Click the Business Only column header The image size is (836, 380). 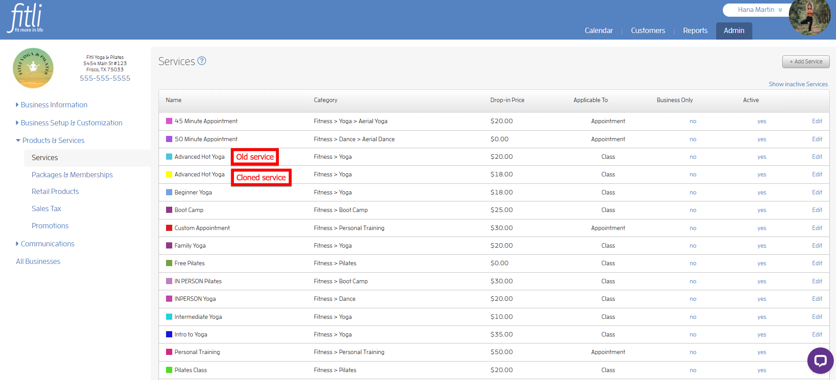[x=674, y=100]
